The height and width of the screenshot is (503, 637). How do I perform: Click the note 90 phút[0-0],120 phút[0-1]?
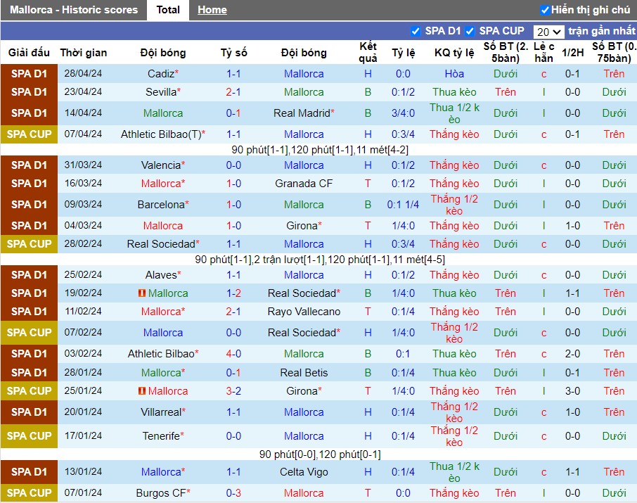[320, 454]
